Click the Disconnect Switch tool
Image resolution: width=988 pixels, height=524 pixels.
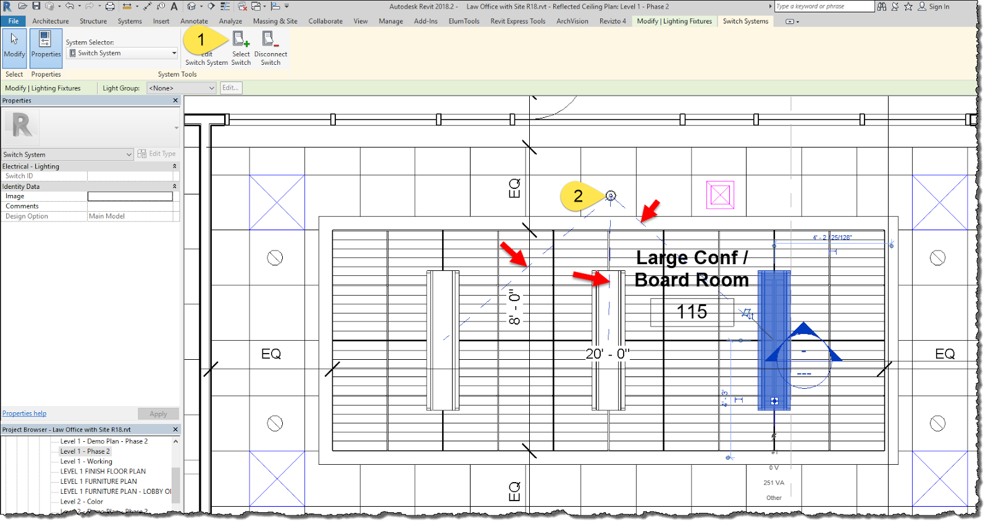click(270, 48)
